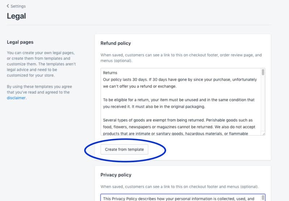Go back via the Settings breadcrumb

[18, 6]
